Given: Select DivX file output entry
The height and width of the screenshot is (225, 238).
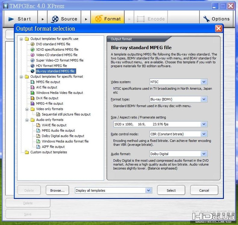Looking at the screenshot, I should click(x=47, y=98).
